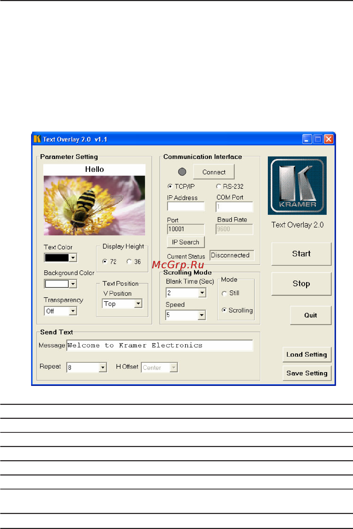Image resolution: width=353 pixels, height=529 pixels.
Task: Open the H Offset dropdown
Action: click(174, 367)
